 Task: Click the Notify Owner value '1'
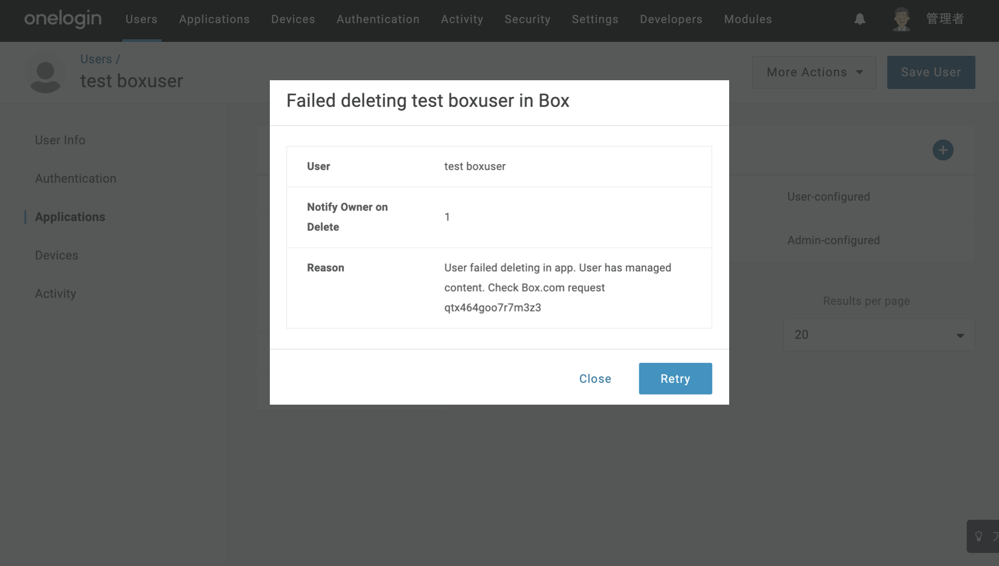[x=447, y=217]
